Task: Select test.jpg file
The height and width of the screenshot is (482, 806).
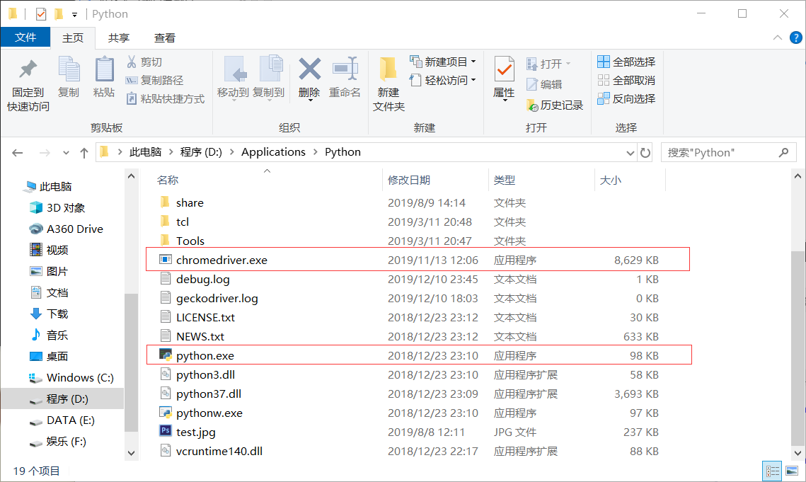Action: (x=196, y=432)
